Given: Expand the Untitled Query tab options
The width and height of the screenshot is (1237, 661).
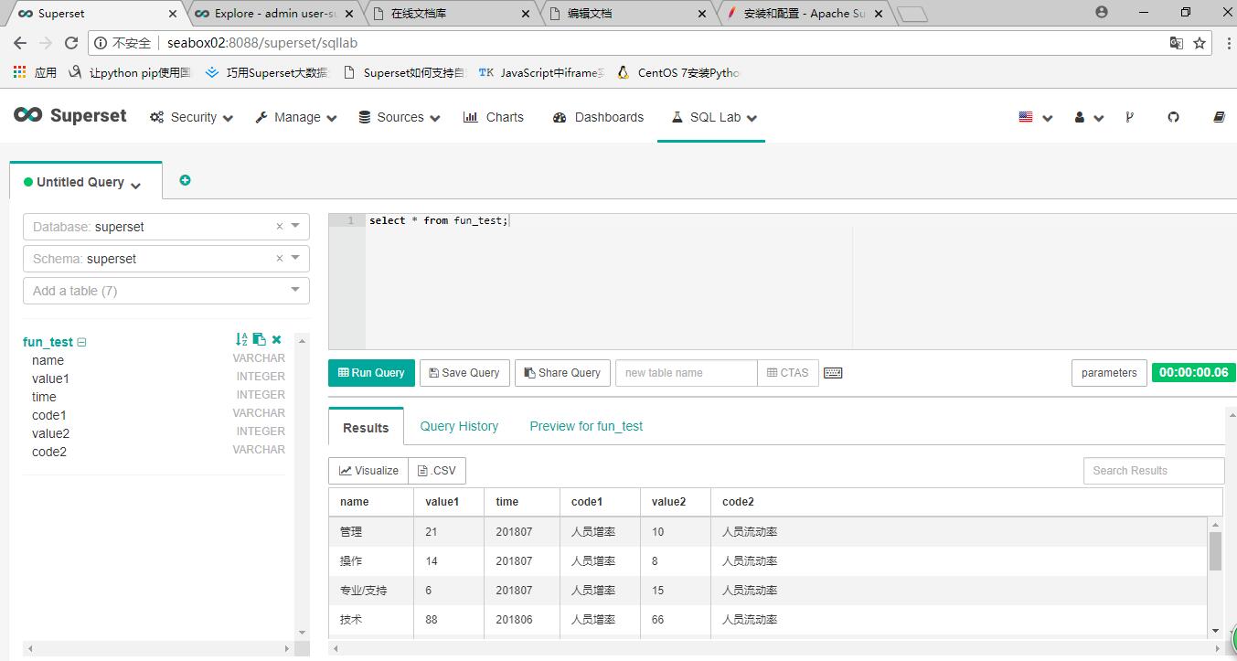Looking at the screenshot, I should tap(136, 186).
